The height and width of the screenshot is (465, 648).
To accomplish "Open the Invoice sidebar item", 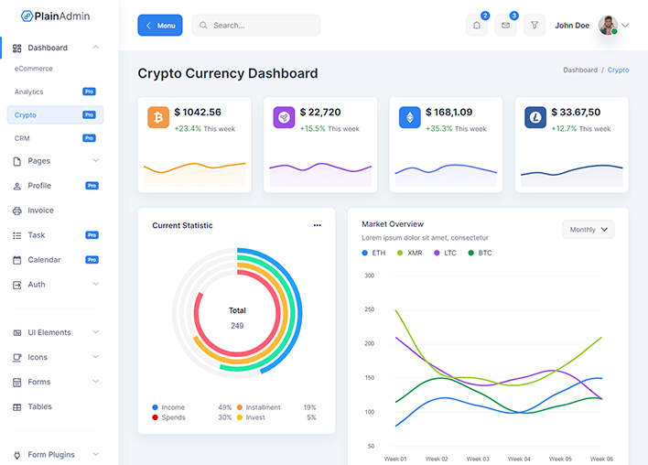I will click(40, 211).
